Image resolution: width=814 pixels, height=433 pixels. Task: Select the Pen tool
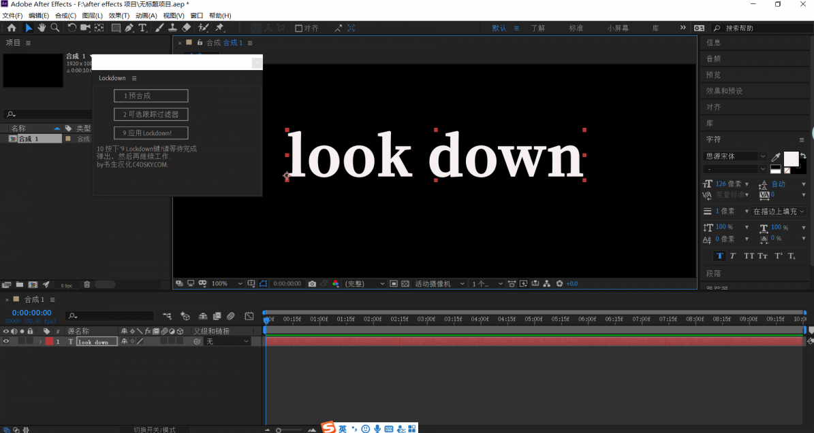pos(129,28)
